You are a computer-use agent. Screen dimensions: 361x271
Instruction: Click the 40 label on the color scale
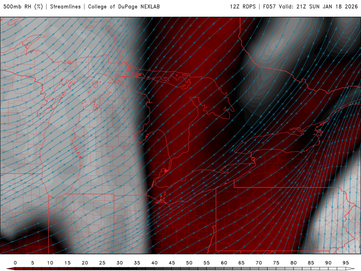154,263
